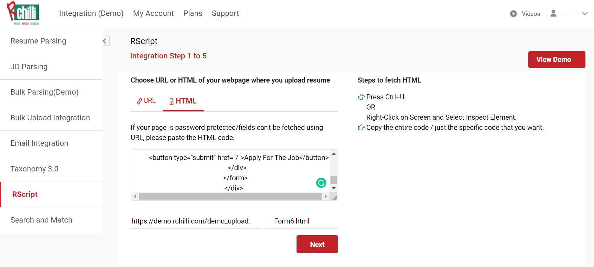Open Bulk Upload Integration section
The image size is (594, 267).
51,118
